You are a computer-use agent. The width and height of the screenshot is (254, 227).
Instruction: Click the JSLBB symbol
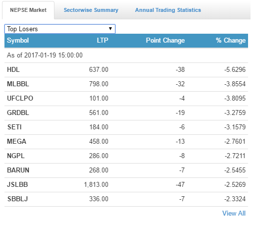[x=17, y=184]
